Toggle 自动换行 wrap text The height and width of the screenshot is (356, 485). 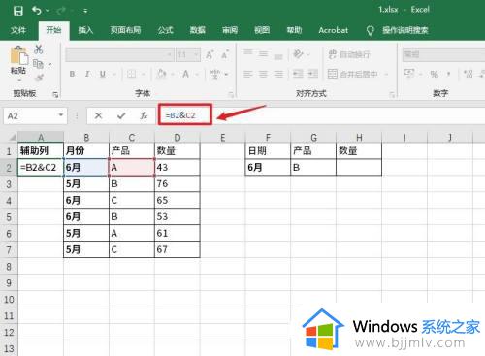click(349, 54)
